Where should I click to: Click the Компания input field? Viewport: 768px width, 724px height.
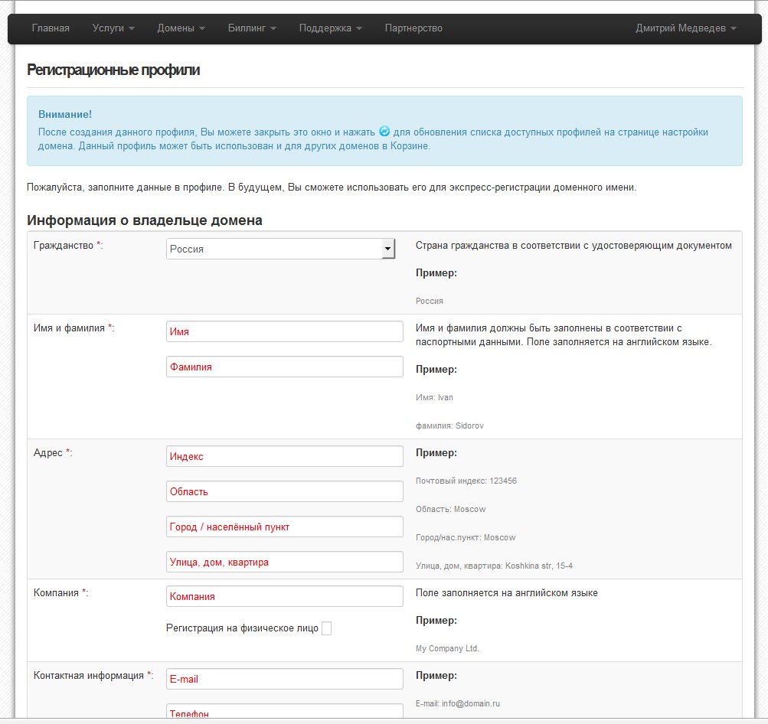click(x=284, y=596)
